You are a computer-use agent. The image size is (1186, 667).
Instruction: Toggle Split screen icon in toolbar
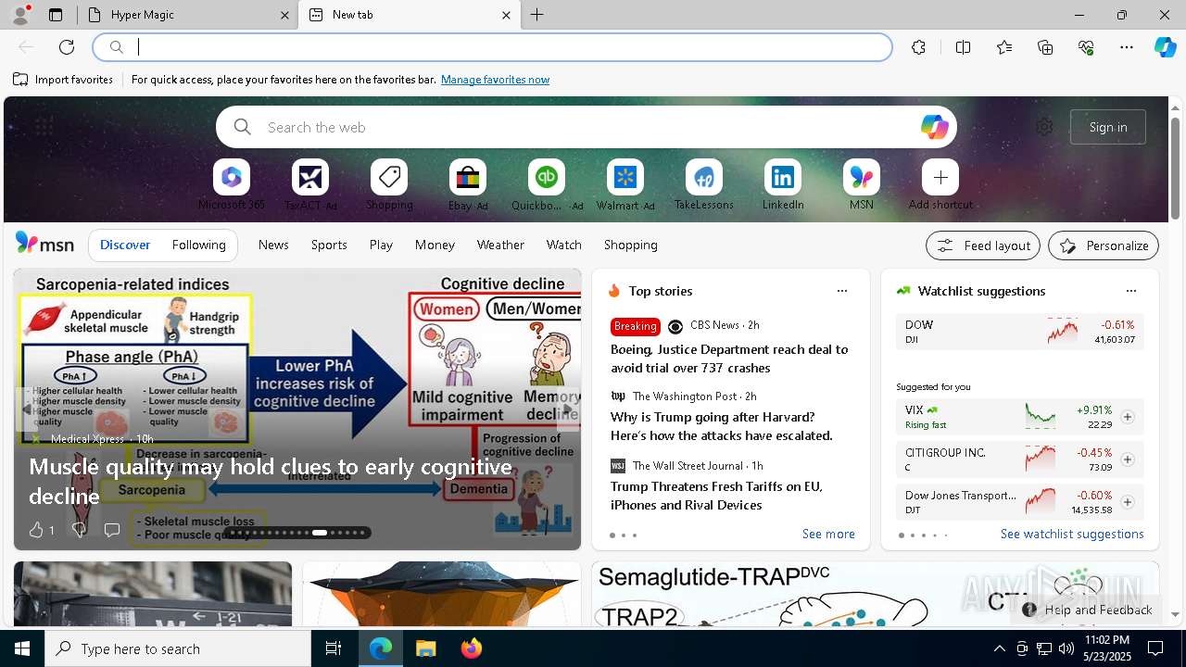pos(963,47)
